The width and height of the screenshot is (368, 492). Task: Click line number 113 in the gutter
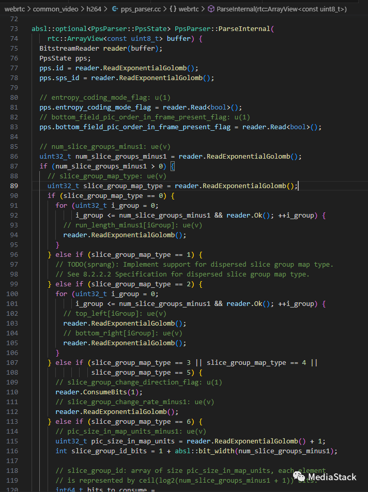coord(12,421)
